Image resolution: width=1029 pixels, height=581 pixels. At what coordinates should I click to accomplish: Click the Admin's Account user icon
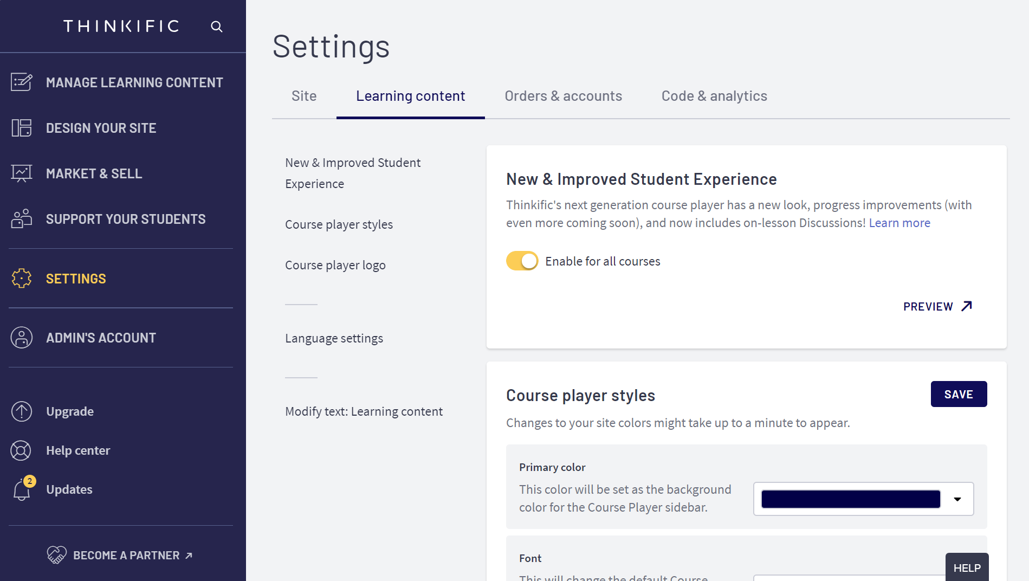22,338
